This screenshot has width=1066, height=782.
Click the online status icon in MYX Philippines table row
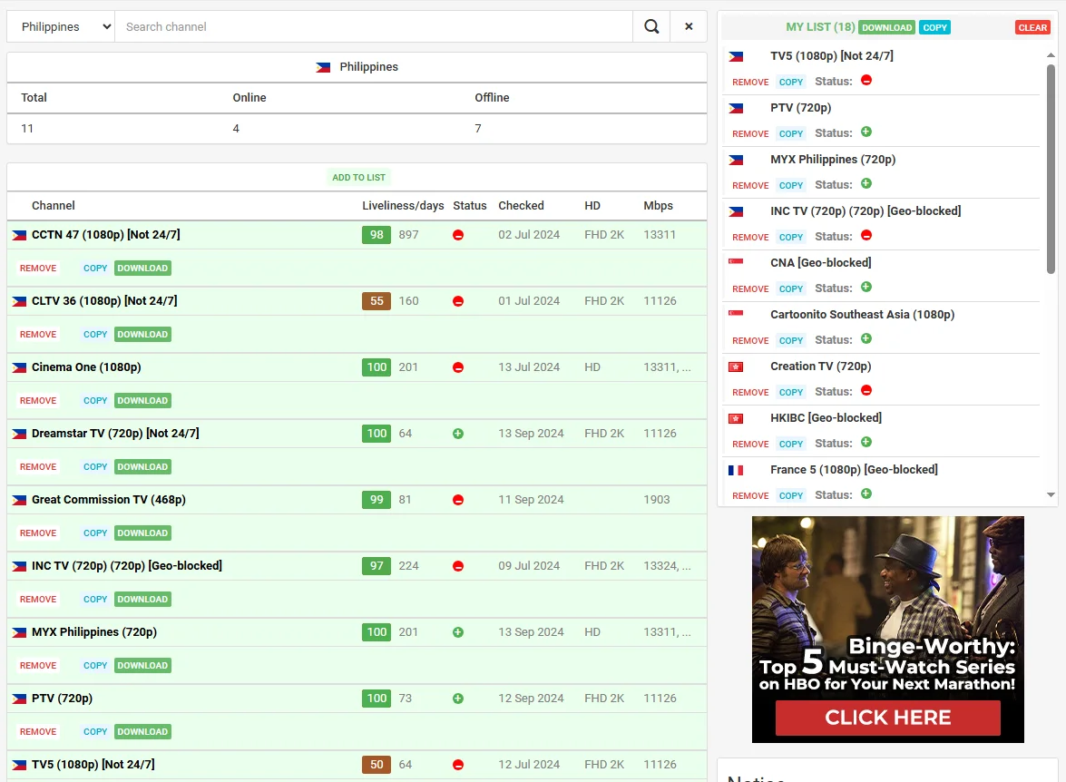click(458, 631)
